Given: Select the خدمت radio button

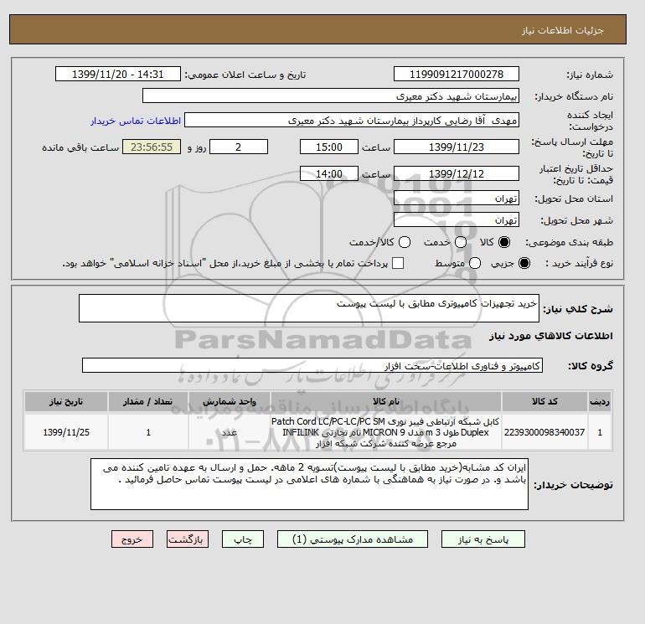Looking at the screenshot, I should click(461, 242).
